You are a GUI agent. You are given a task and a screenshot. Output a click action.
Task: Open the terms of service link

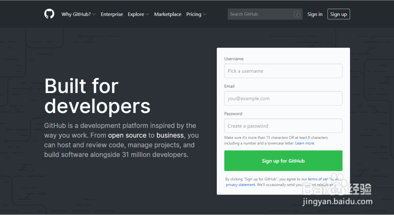(x=321, y=179)
